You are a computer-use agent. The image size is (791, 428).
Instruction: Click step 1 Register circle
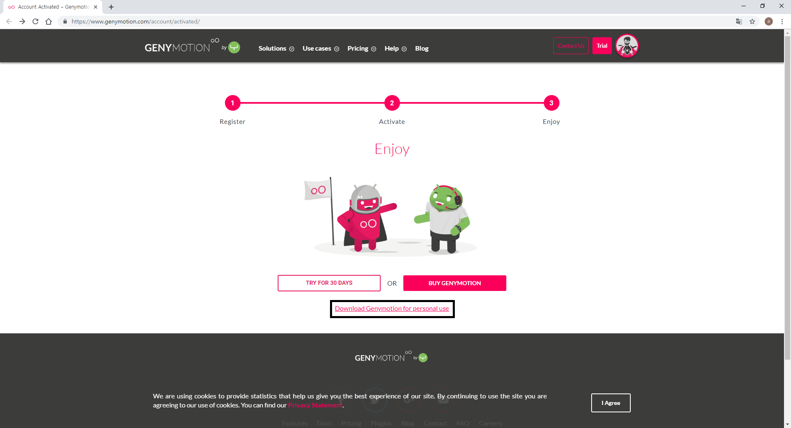pos(232,103)
